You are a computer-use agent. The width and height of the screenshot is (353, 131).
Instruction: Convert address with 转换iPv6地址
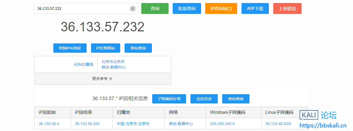[x=70, y=48]
